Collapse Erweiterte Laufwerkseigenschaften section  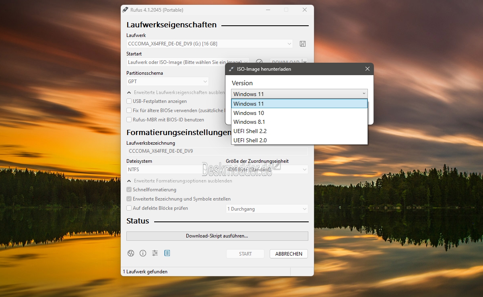click(129, 92)
